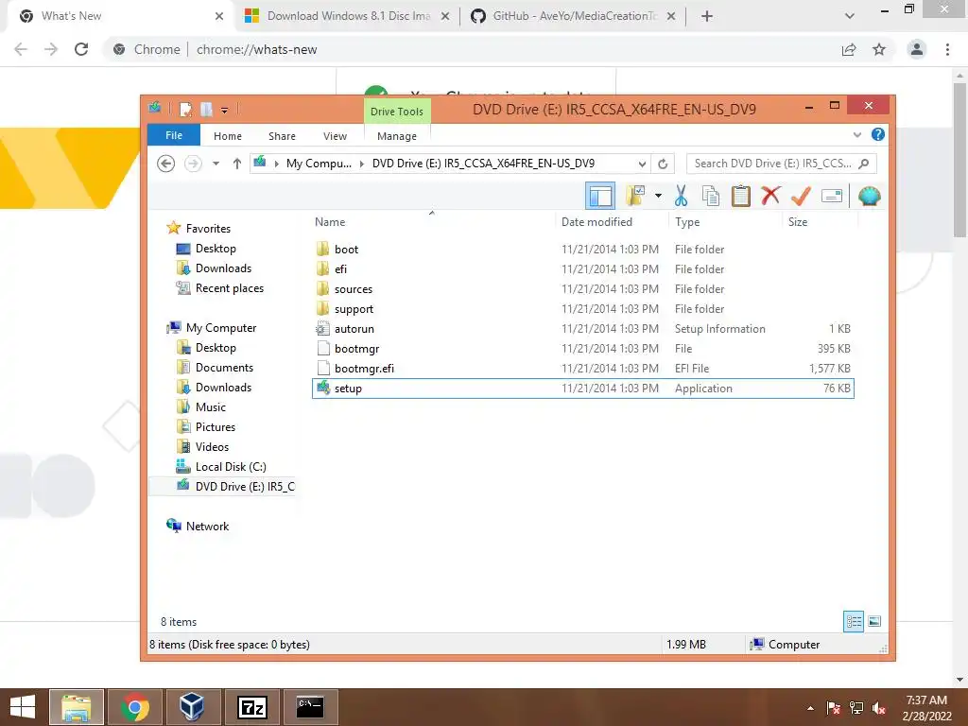
Task: Refresh the DVD Drive folder view
Action: [663, 164]
